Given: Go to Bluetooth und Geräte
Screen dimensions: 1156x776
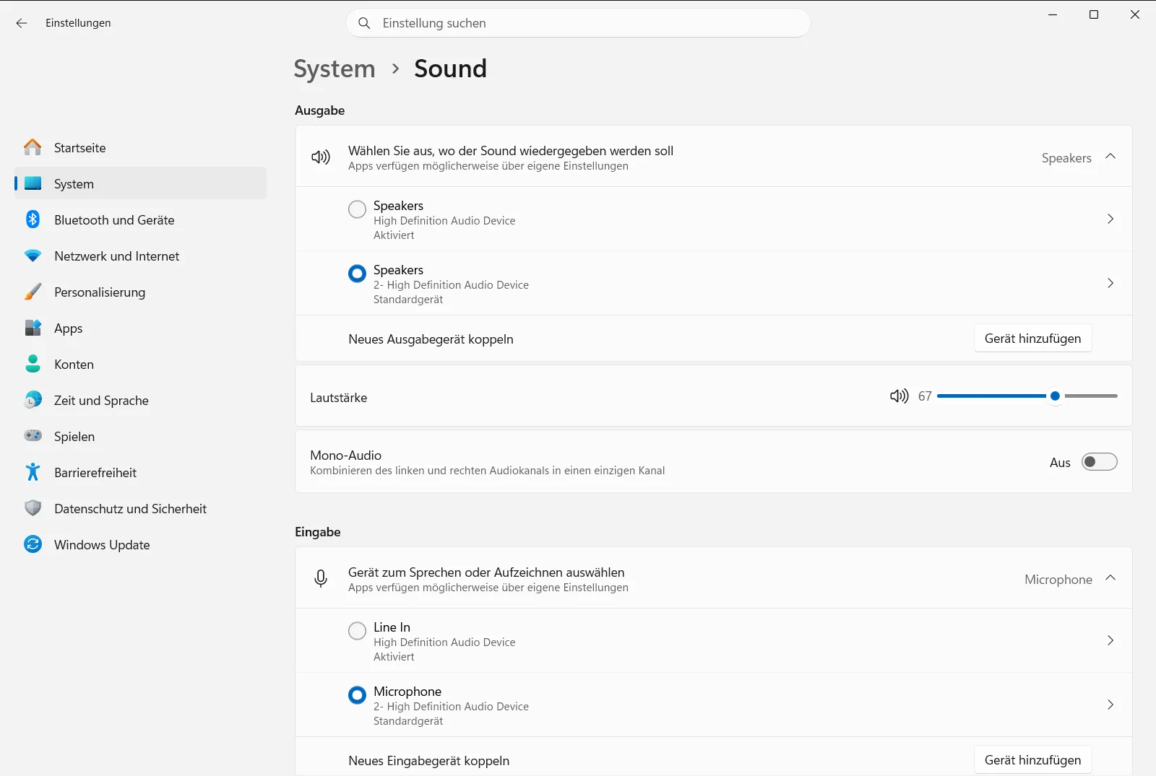Looking at the screenshot, I should [141, 219].
